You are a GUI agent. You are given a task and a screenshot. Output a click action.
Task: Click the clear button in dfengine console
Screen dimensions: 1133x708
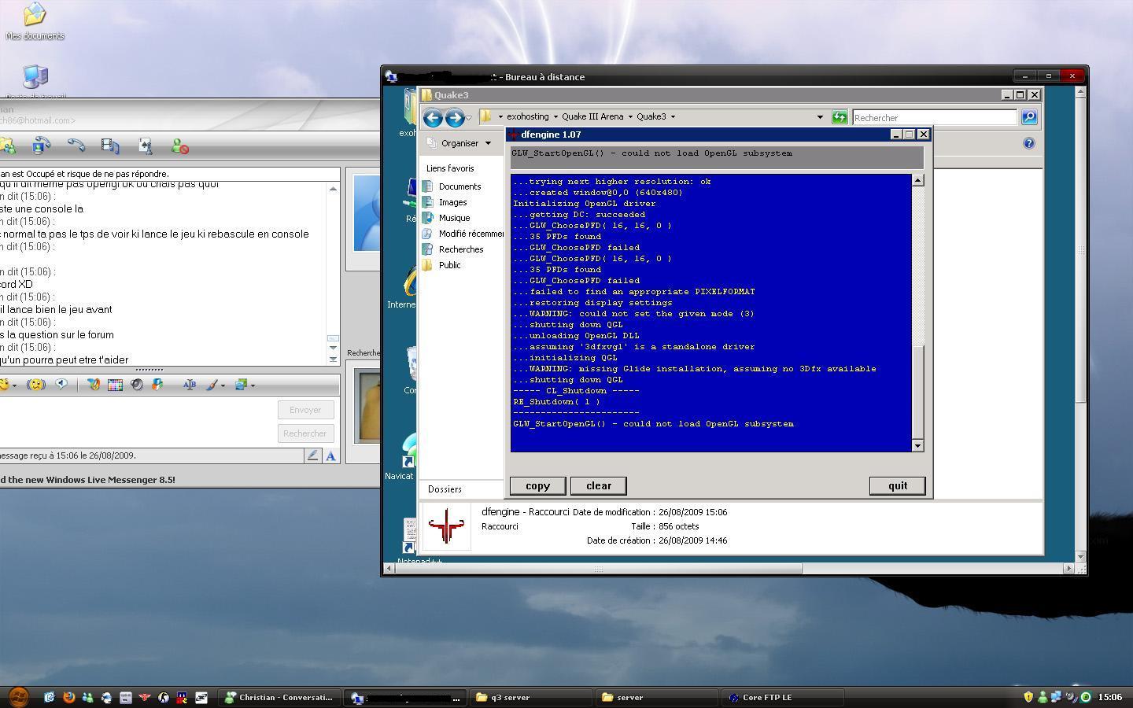tap(599, 485)
